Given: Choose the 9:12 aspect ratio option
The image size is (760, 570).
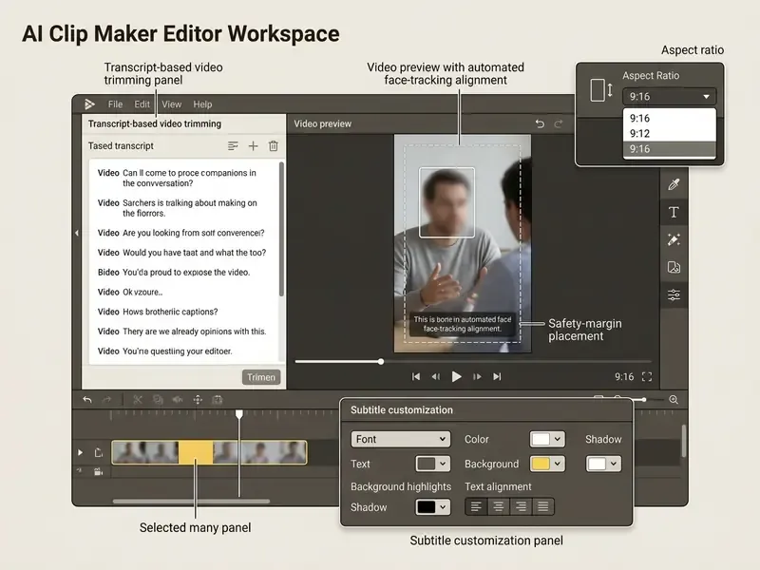Looking at the screenshot, I should (x=669, y=133).
